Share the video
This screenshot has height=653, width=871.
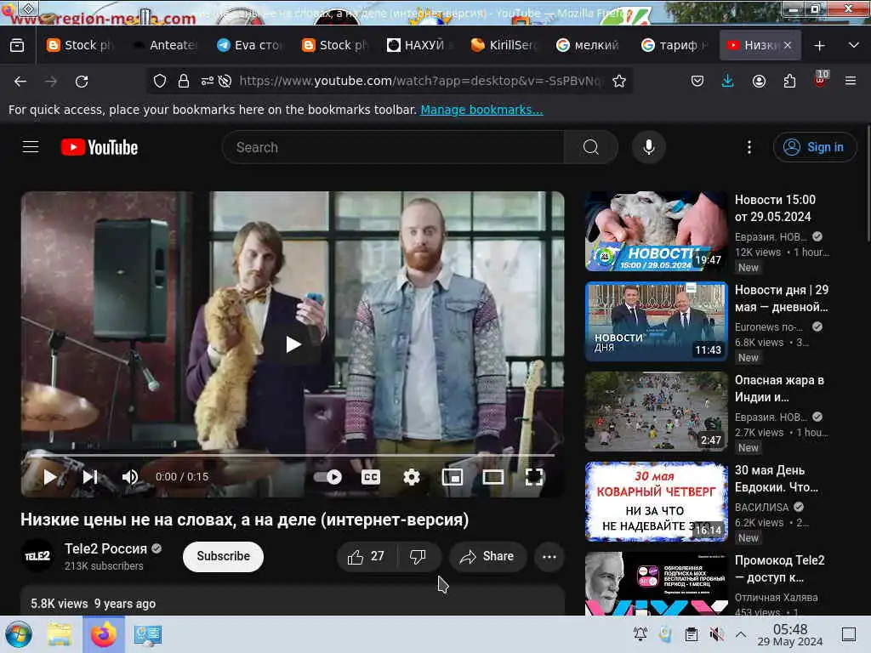point(487,556)
